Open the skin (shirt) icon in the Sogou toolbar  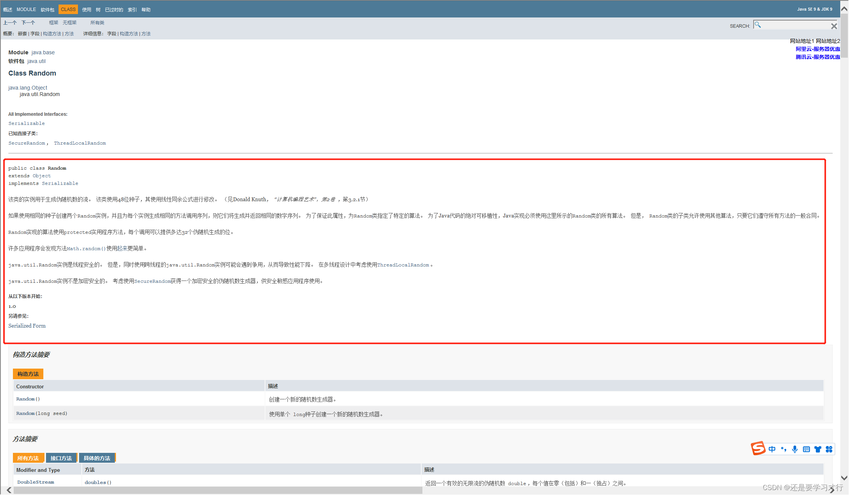pyautogui.click(x=818, y=449)
